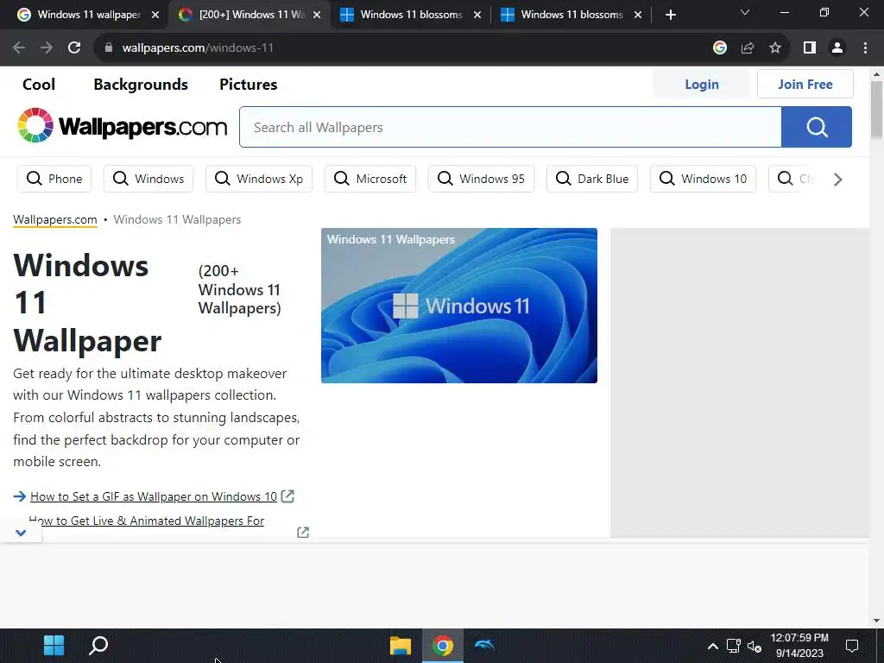Bookmark this page with star icon

pyautogui.click(x=775, y=48)
